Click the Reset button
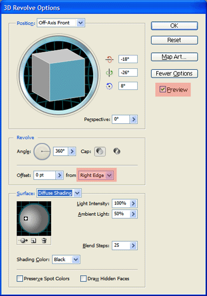This screenshot has width=207, height=296. [x=174, y=40]
